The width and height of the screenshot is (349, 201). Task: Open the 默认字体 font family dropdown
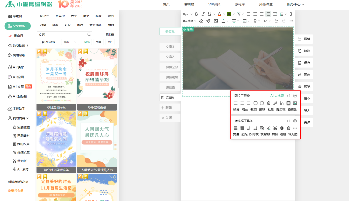[x=189, y=21]
